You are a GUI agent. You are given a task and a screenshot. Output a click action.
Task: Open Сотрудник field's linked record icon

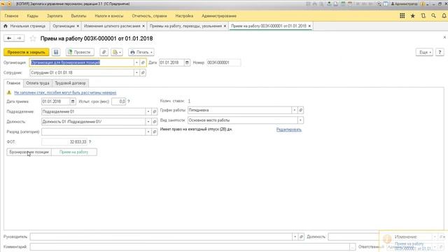143,73
